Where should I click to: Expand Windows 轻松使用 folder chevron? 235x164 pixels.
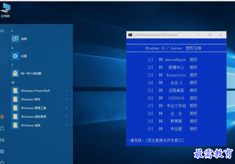pyautogui.click(x=67, y=117)
